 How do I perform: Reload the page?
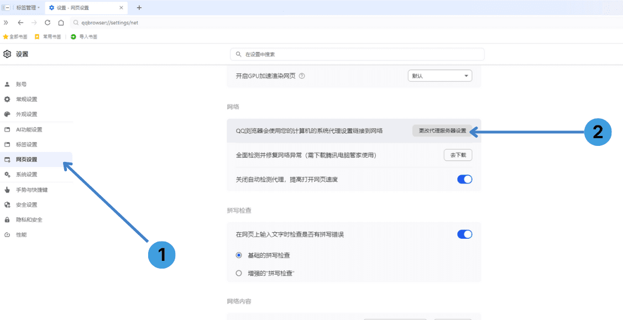pos(48,23)
